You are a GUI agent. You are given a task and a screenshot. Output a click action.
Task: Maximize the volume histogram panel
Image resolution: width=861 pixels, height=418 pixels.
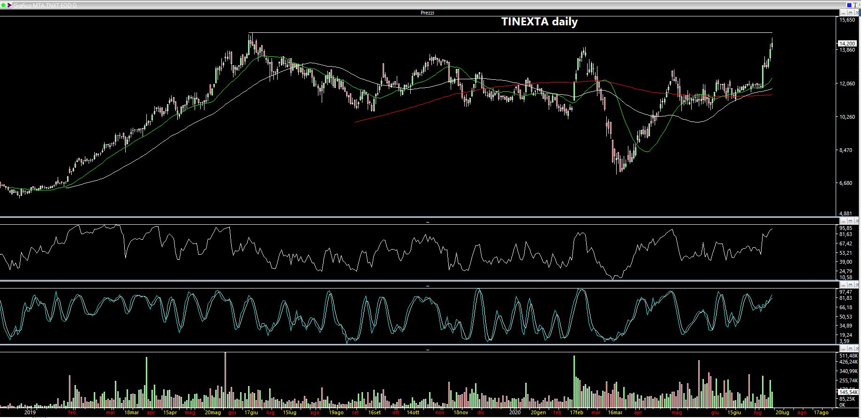pyautogui.click(x=850, y=349)
